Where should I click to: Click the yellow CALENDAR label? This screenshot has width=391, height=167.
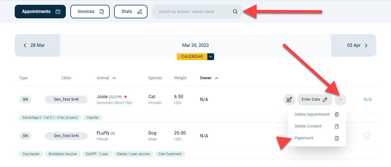[x=192, y=57]
